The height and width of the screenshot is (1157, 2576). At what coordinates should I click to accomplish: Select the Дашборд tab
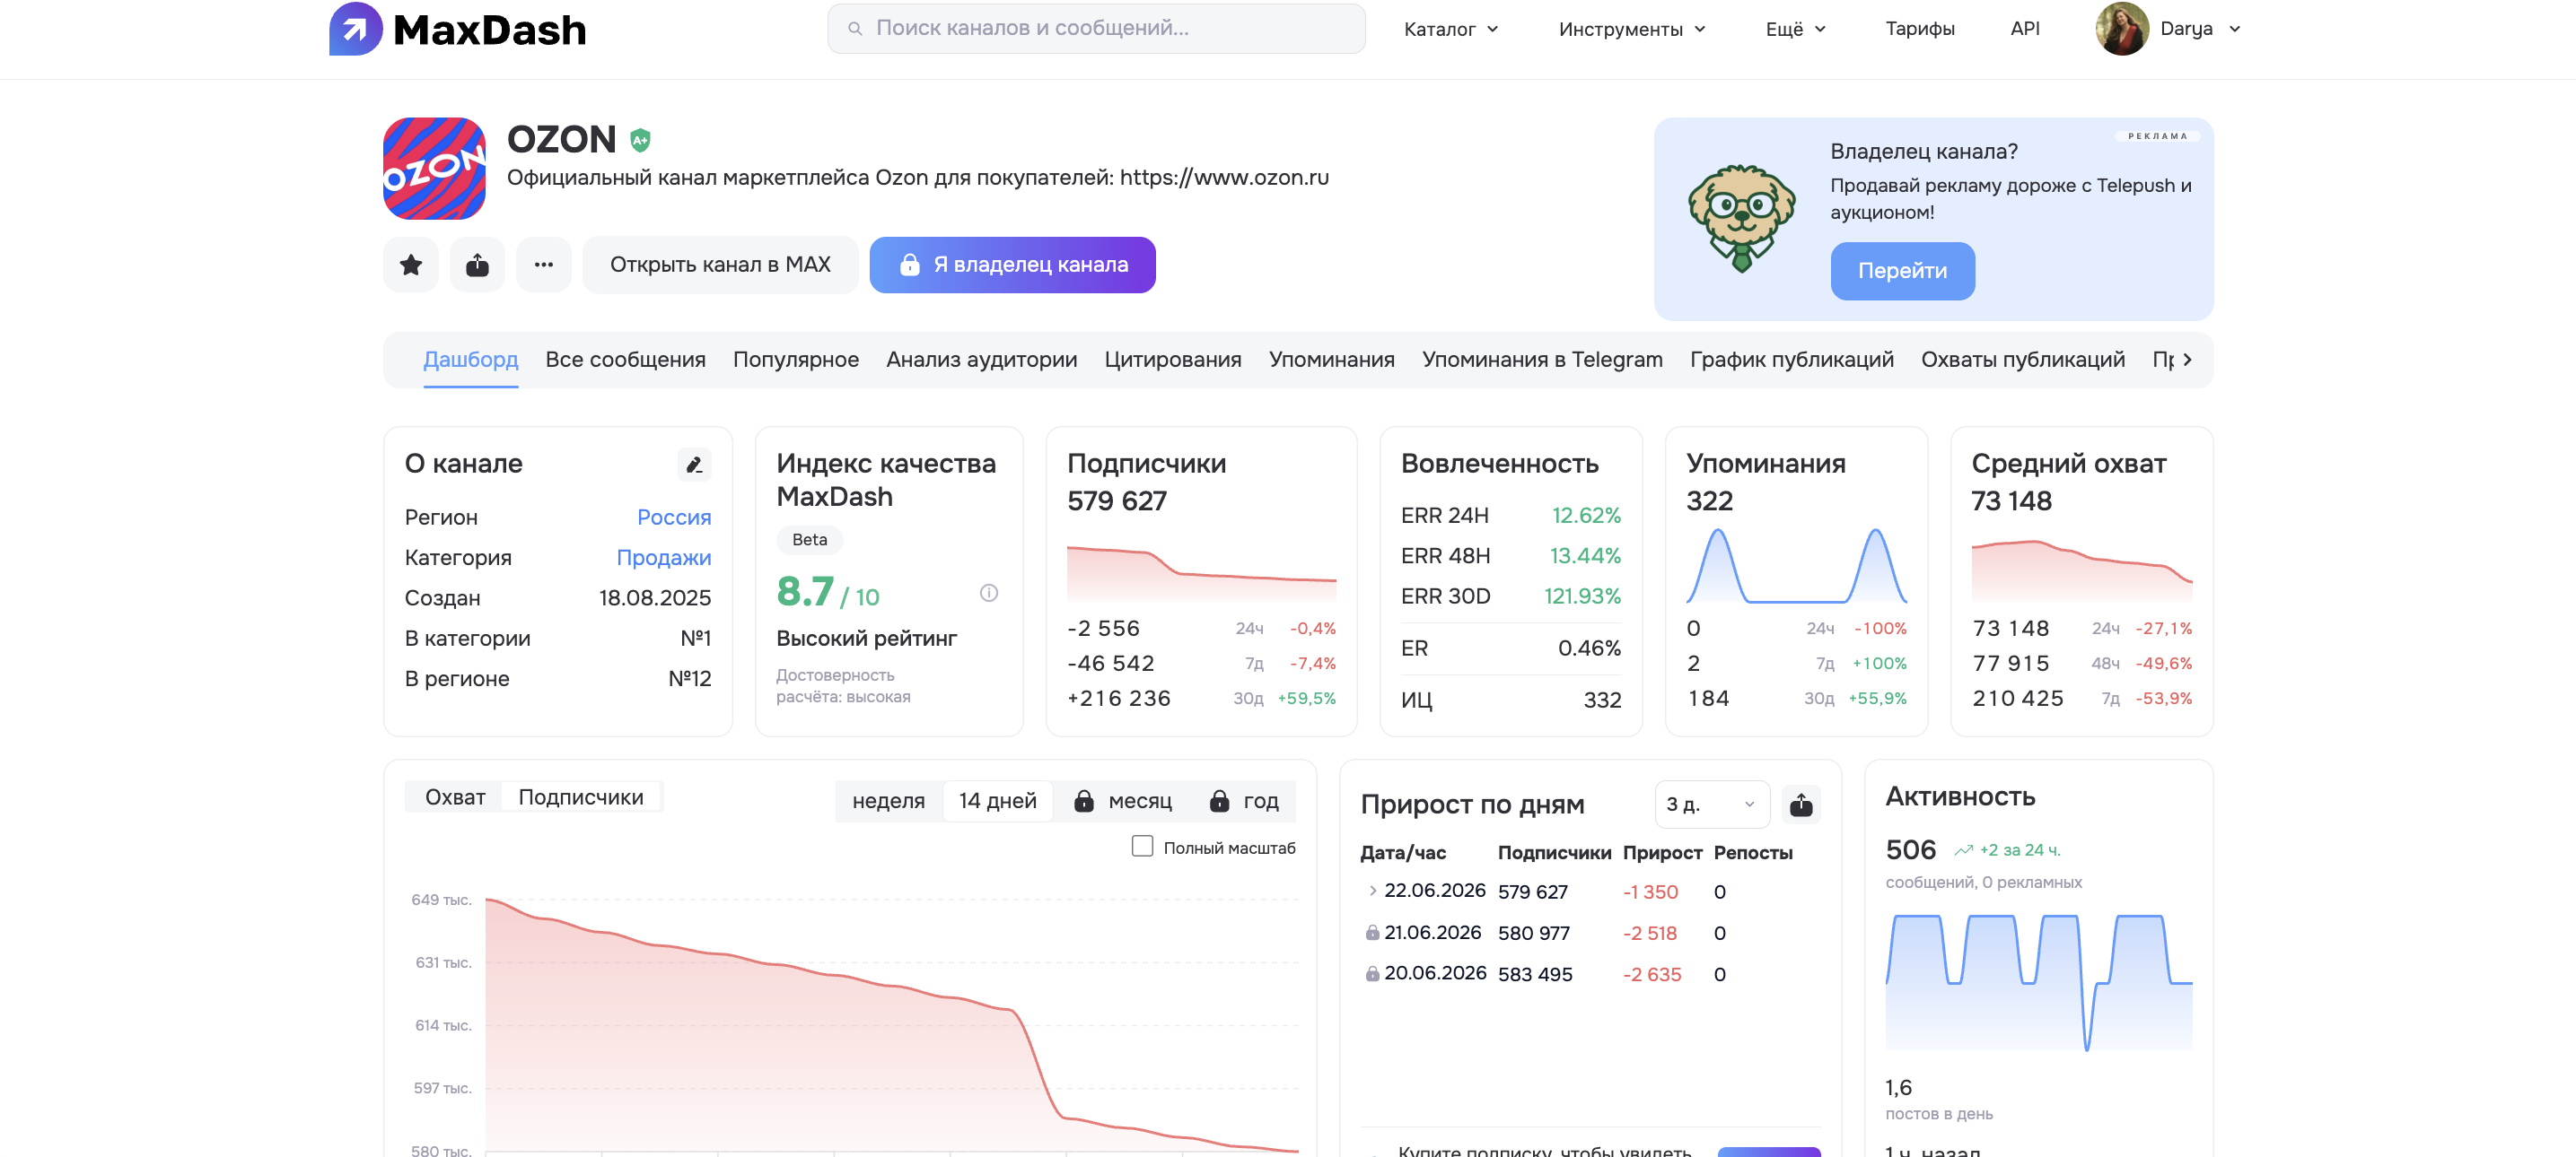click(x=470, y=360)
